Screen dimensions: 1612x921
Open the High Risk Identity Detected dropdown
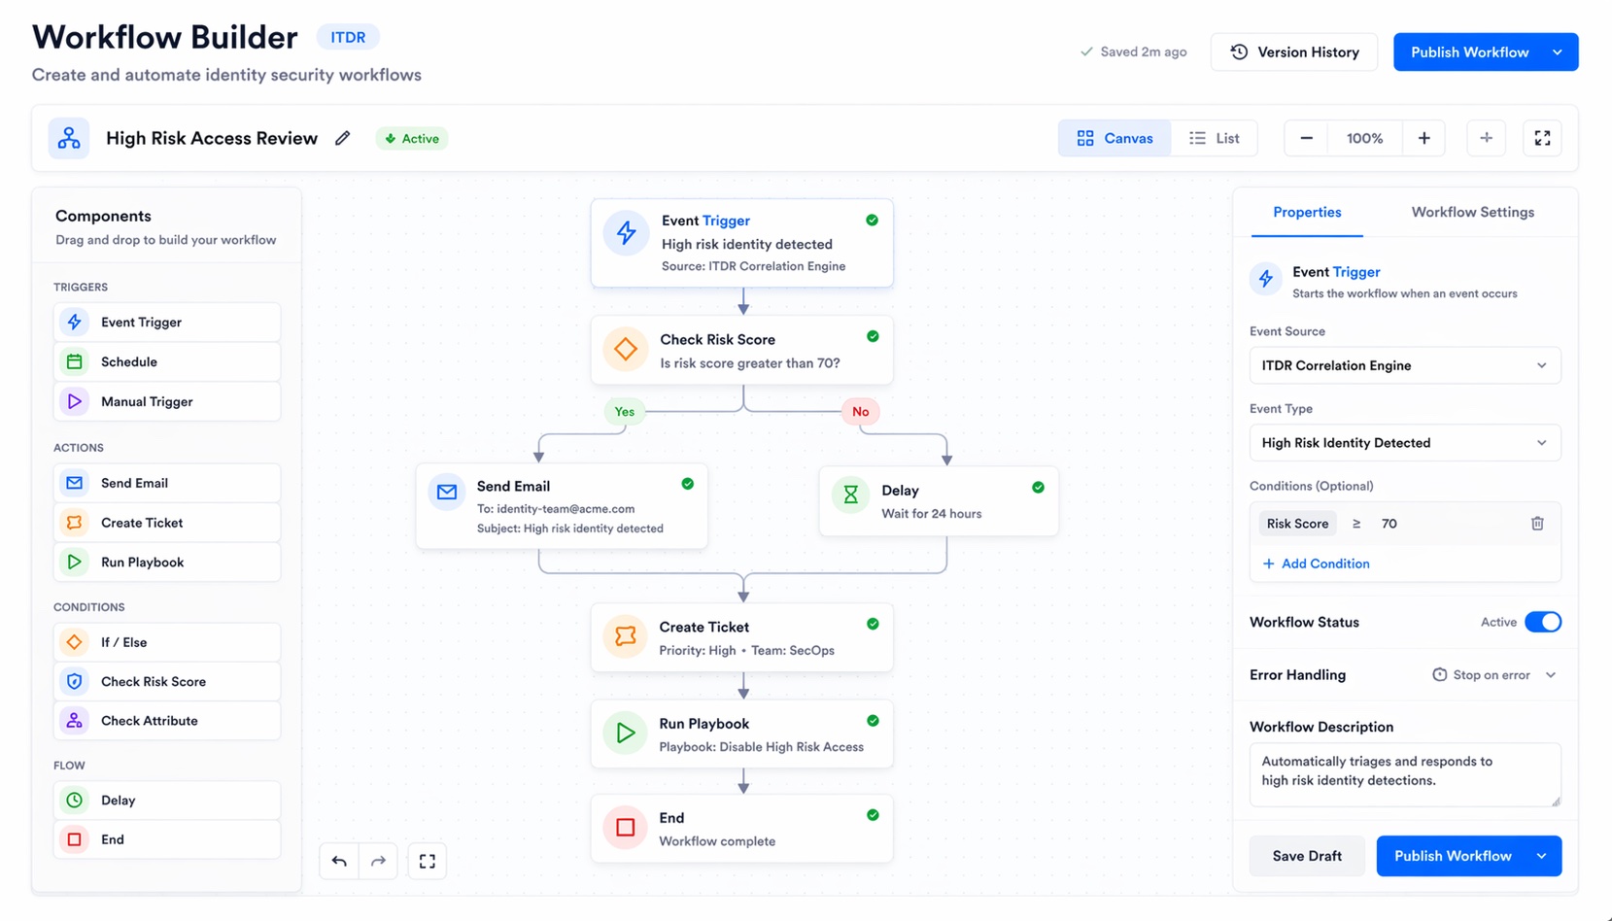coord(1403,442)
